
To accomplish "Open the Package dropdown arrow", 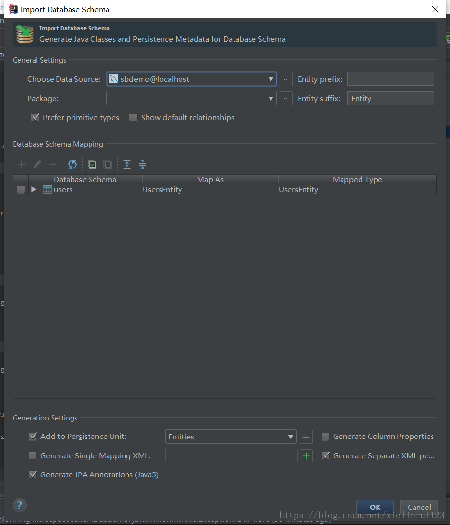I will pyautogui.click(x=270, y=99).
